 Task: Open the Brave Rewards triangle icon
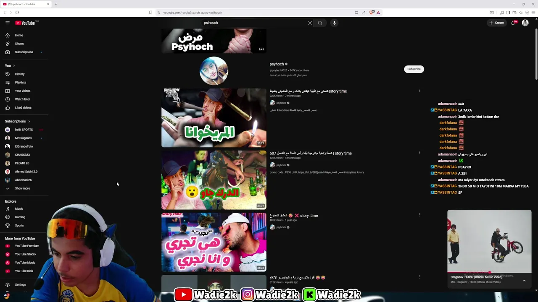[378, 13]
